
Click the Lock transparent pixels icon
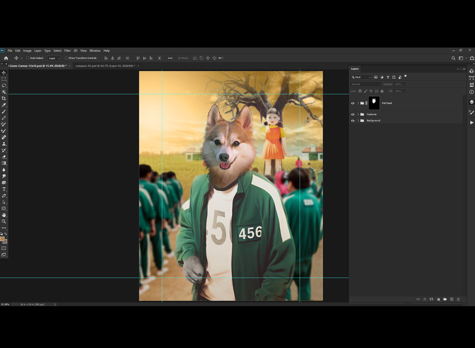pyautogui.click(x=360, y=91)
